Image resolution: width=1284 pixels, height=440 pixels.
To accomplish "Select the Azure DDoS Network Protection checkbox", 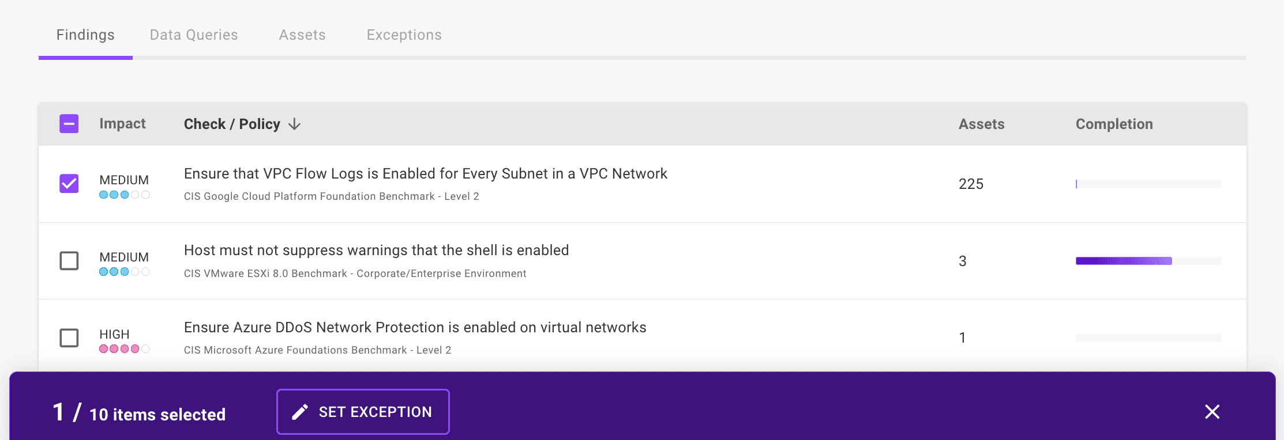I will [69, 338].
